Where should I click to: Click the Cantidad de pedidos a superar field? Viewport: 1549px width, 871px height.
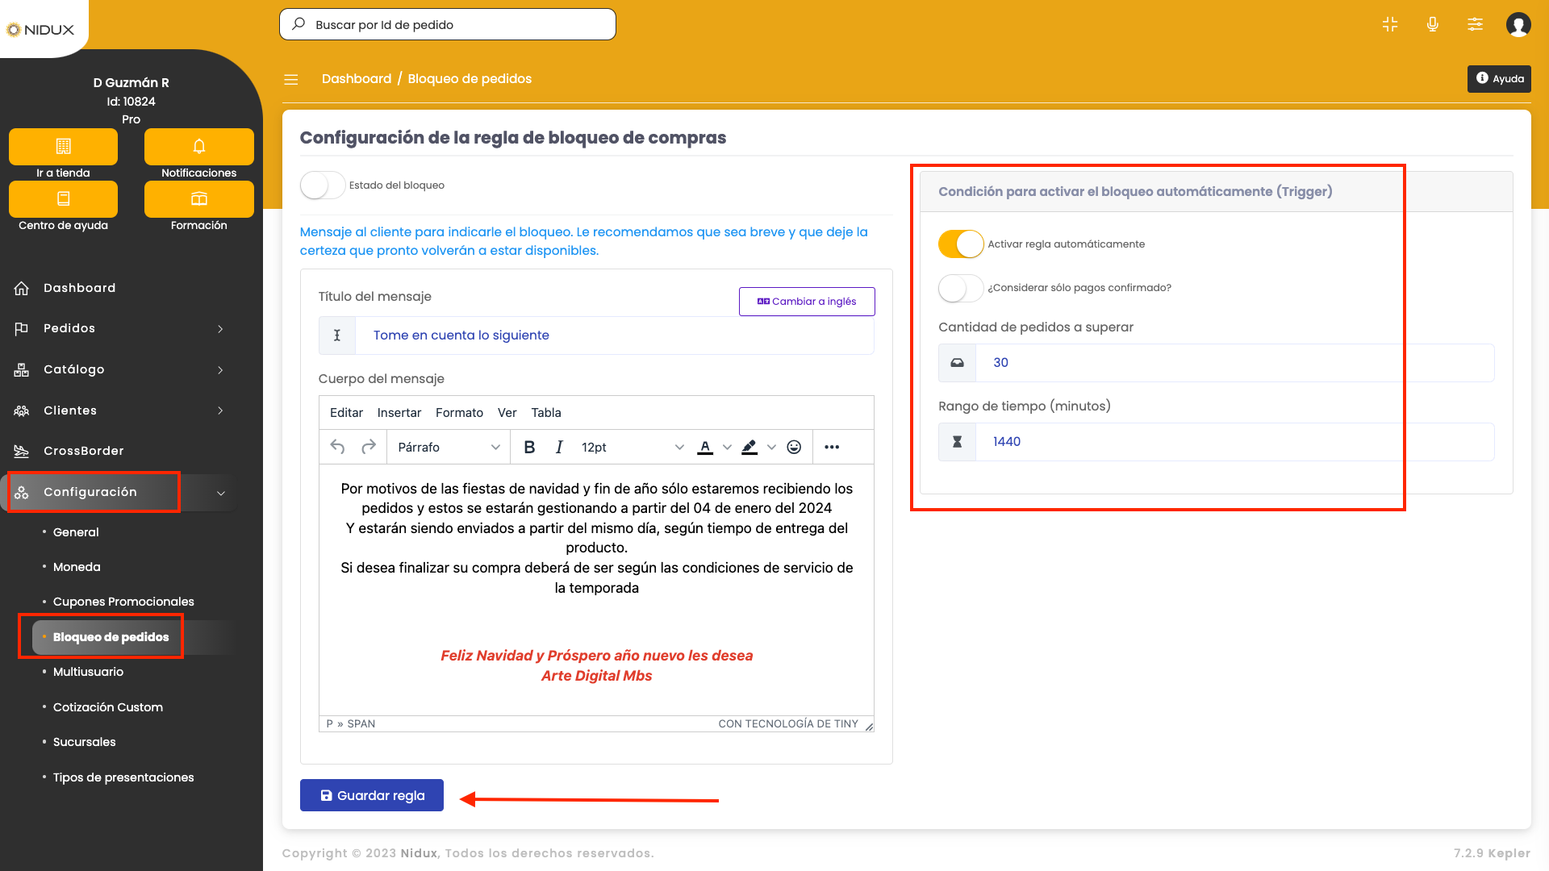(1234, 363)
